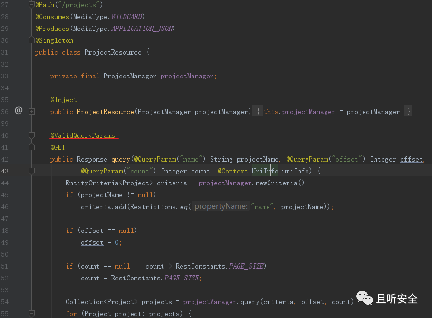432x318 pixels.
Task: Click the Response return type on line 42
Action: [92, 160]
